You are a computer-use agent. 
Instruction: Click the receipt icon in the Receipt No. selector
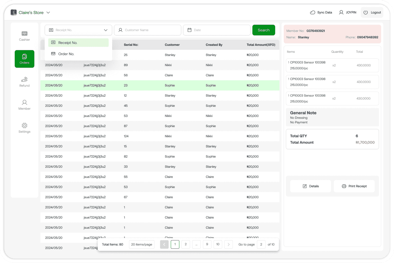51,30
